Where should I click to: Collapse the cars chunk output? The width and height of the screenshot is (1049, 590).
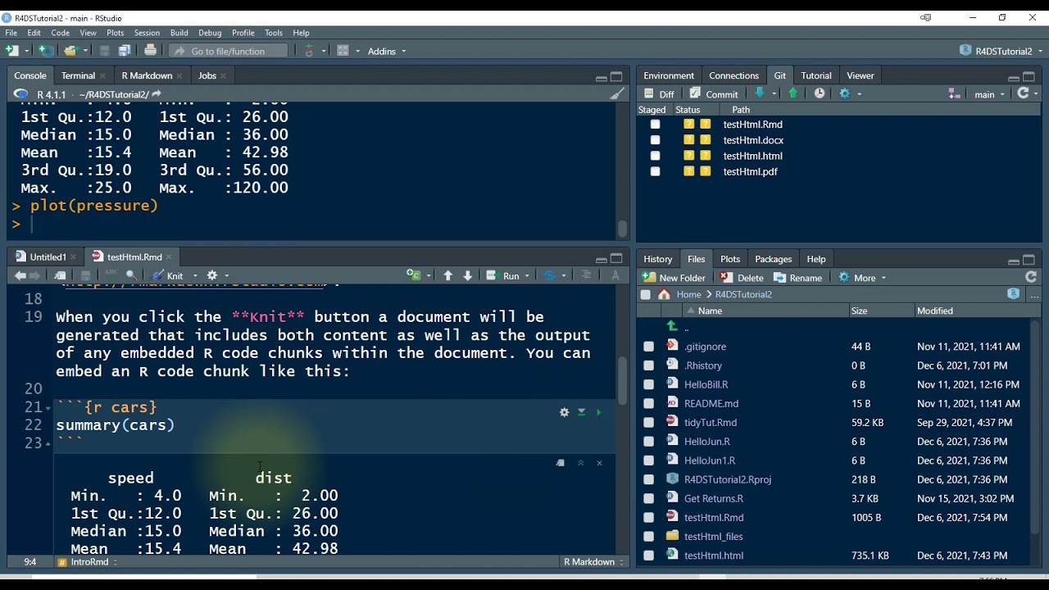pos(580,463)
